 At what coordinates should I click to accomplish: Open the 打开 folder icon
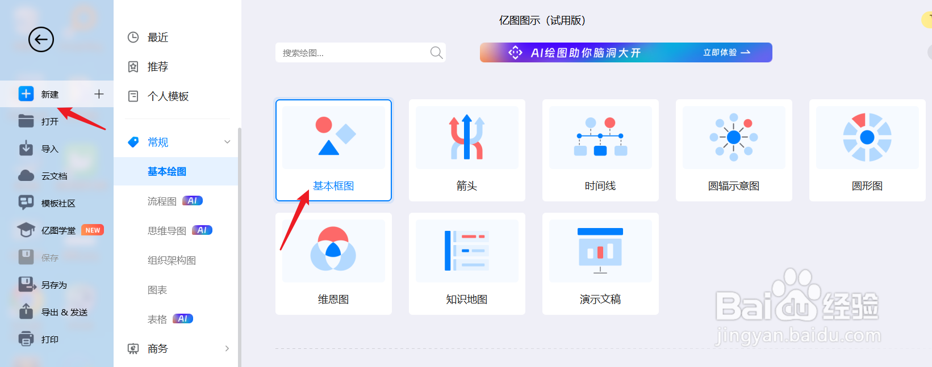[26, 121]
